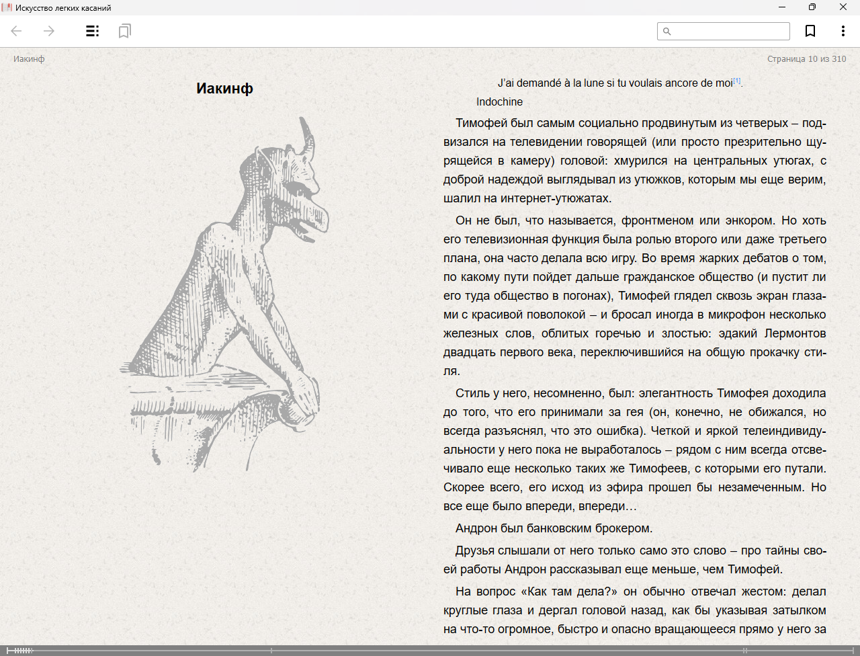Bookmark the current page
Viewport: 860px width, 656px height.
click(810, 31)
